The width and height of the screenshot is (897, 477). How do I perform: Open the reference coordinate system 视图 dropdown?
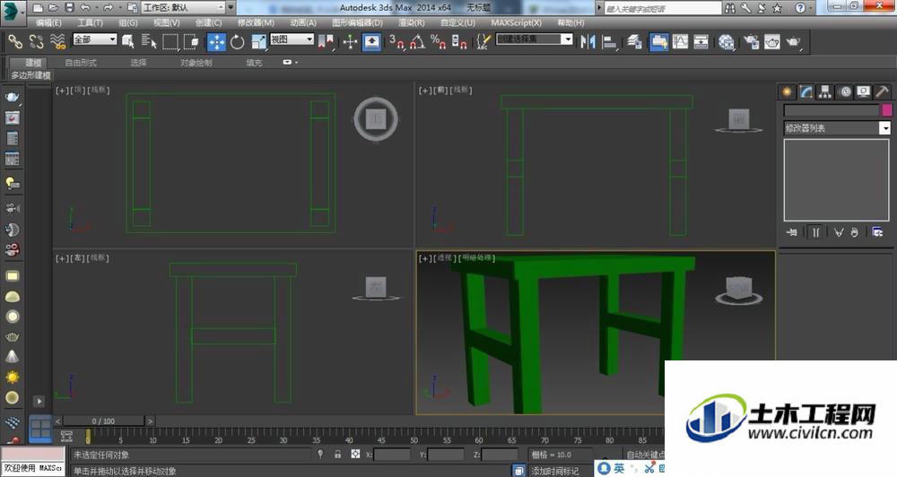292,39
